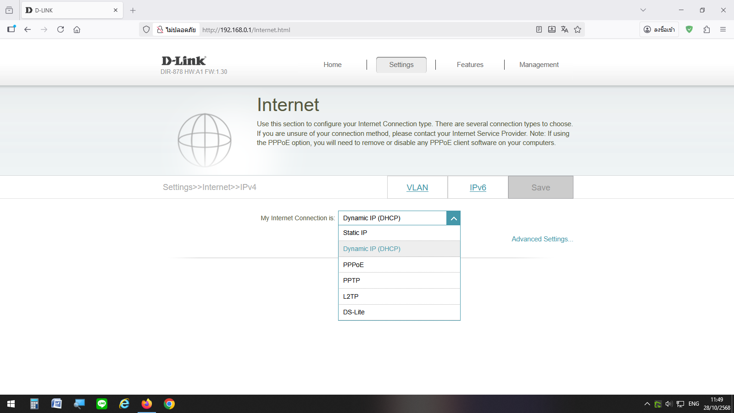Click the Save button

coord(540,187)
